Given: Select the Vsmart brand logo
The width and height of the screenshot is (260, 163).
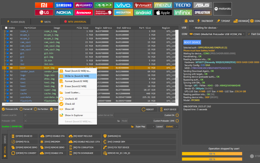Looking at the screenshot, I should [143, 5].
